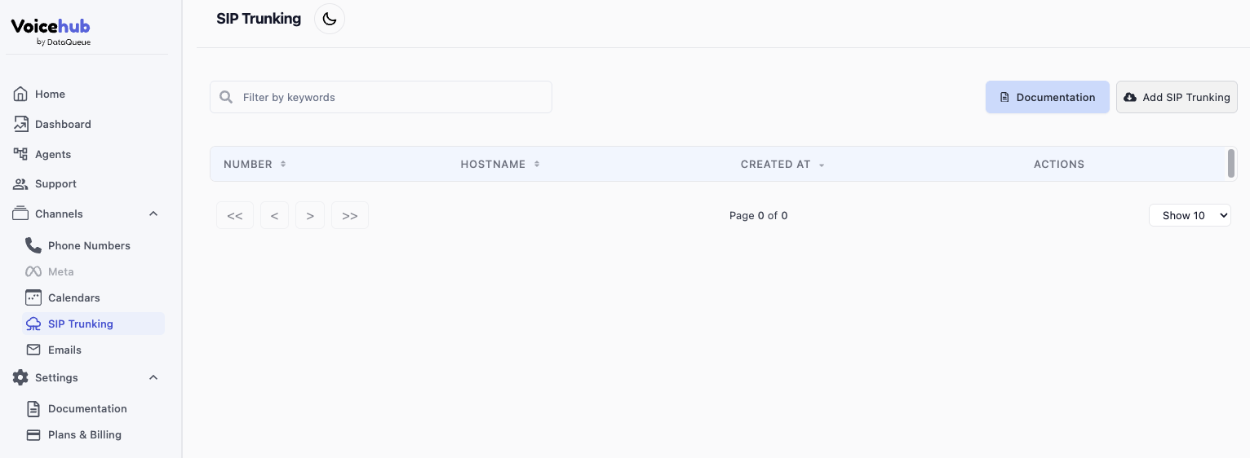Collapse the Settings section chevron
The width and height of the screenshot is (1250, 458).
pyautogui.click(x=153, y=377)
